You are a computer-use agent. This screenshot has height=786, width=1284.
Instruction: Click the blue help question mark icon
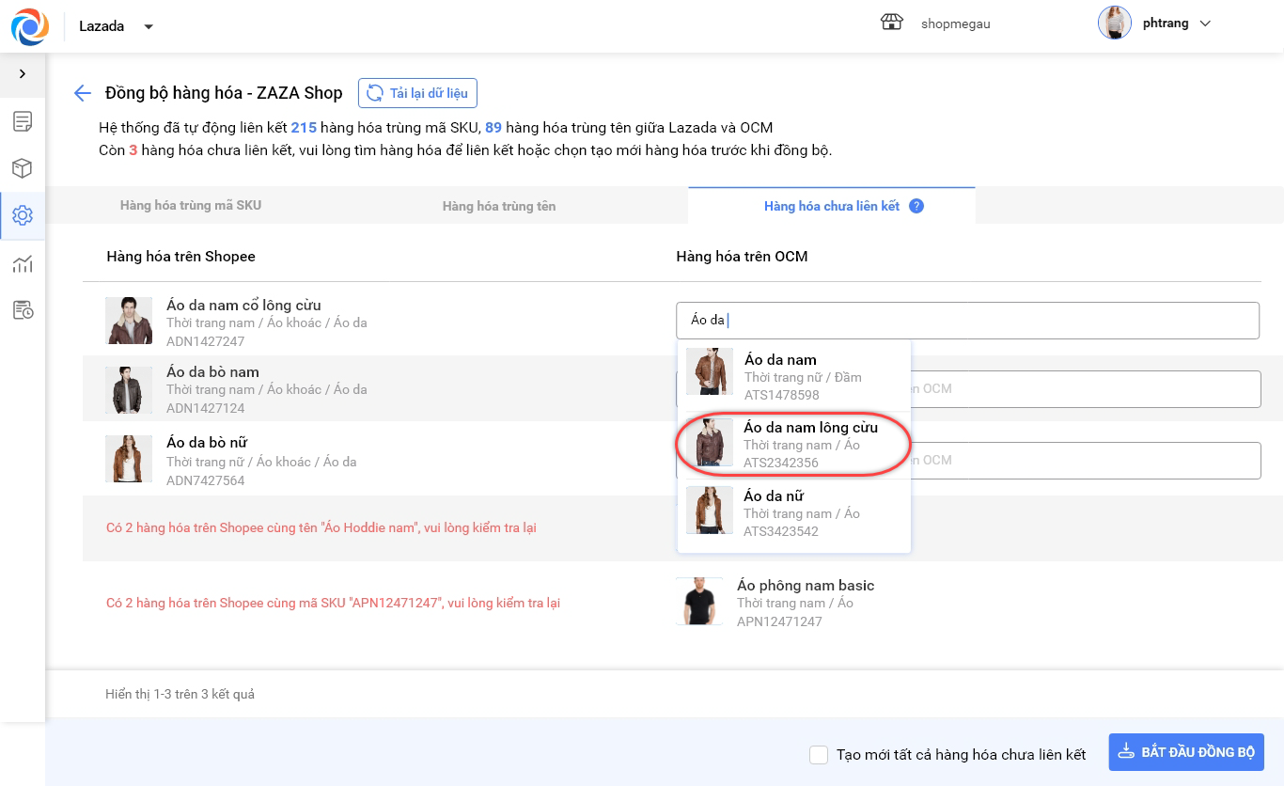click(916, 206)
